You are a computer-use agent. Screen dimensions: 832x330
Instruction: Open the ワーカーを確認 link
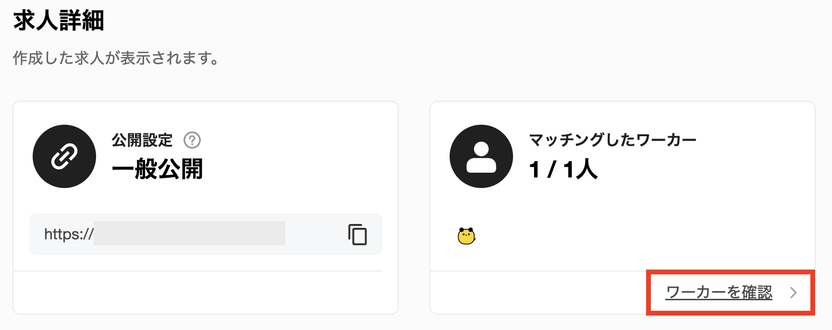tap(719, 293)
